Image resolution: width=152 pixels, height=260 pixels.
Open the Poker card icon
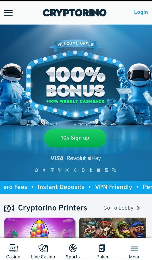point(102,248)
